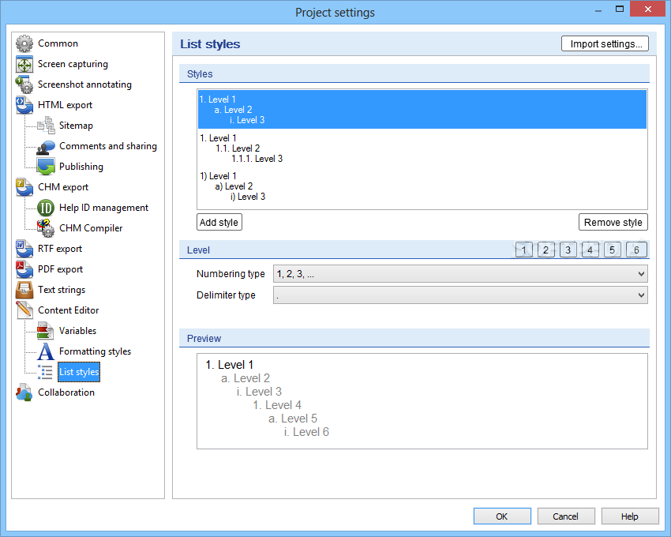Open CHM export settings
The image size is (671, 537).
coord(63,187)
